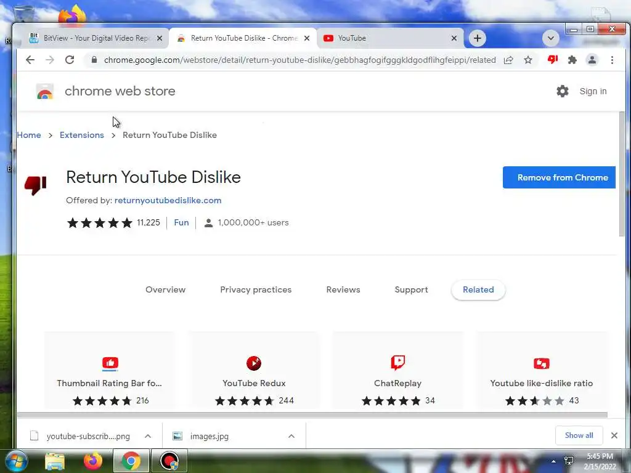Click the padlock site info icon
This screenshot has height=473, width=631.
click(x=94, y=60)
